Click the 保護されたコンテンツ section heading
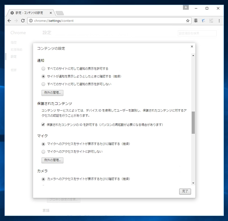228x221 pixels. click(x=54, y=103)
